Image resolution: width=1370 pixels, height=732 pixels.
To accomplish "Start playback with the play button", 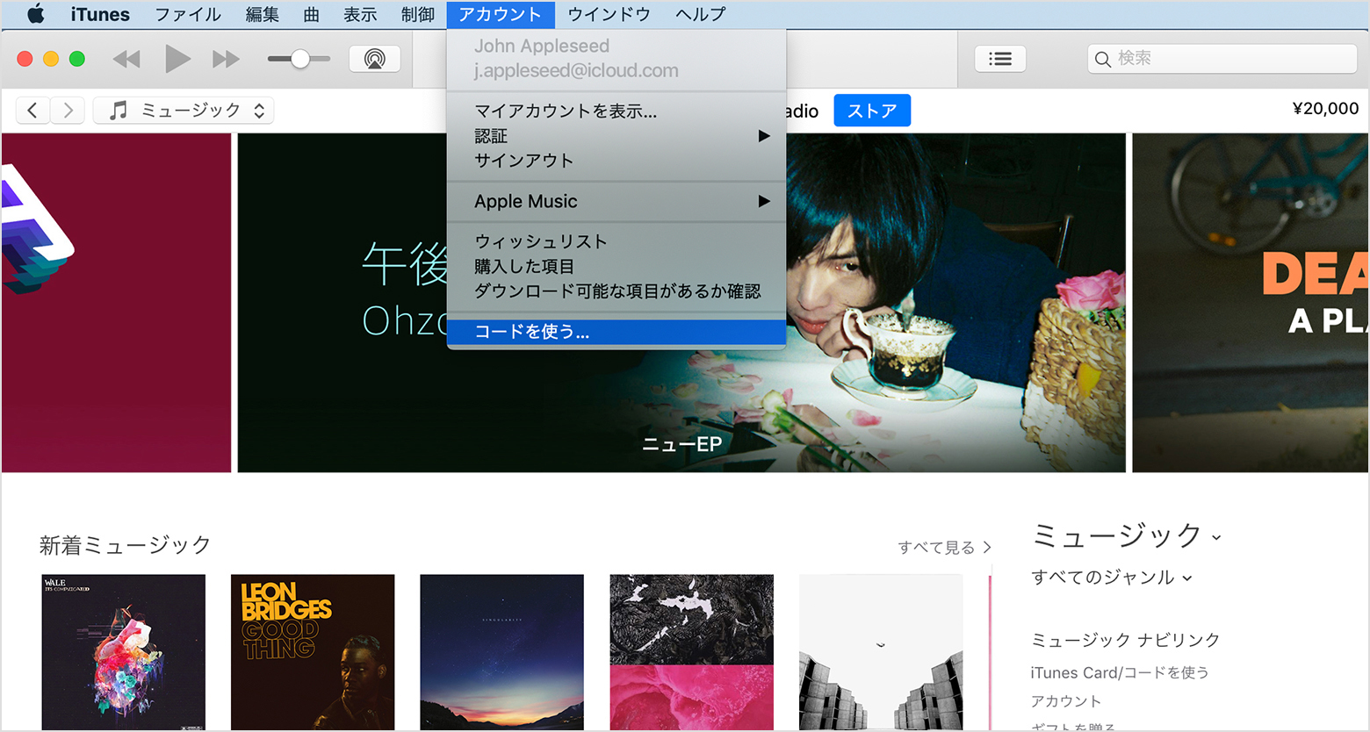I will (177, 59).
